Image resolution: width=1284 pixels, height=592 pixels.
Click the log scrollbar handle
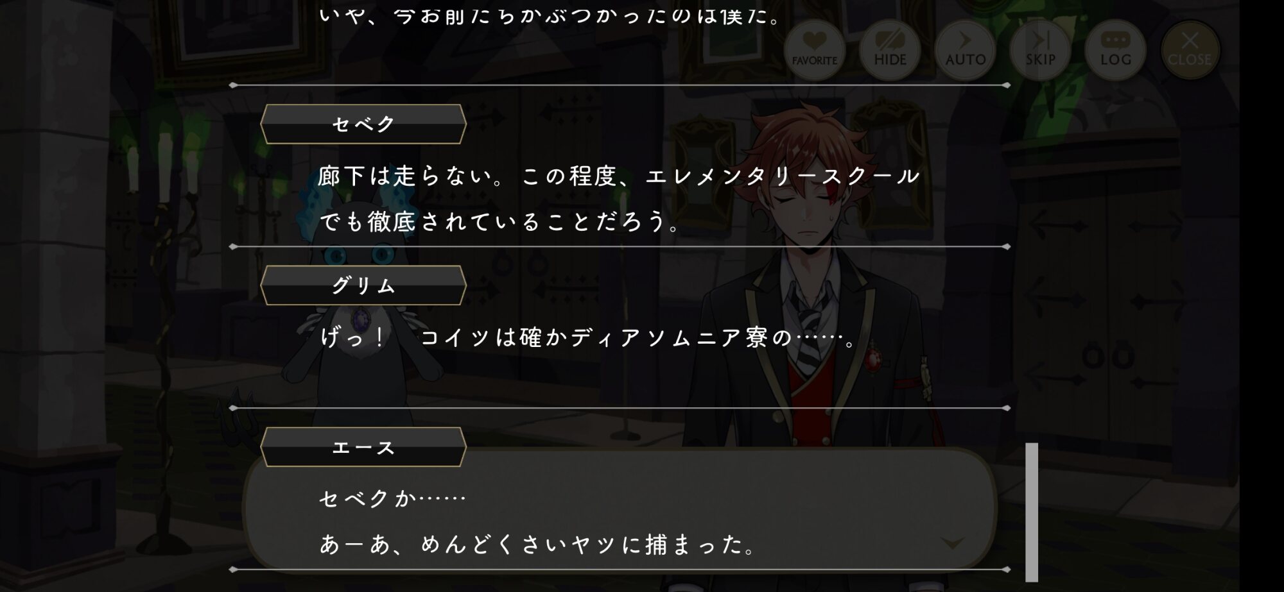1032,512
